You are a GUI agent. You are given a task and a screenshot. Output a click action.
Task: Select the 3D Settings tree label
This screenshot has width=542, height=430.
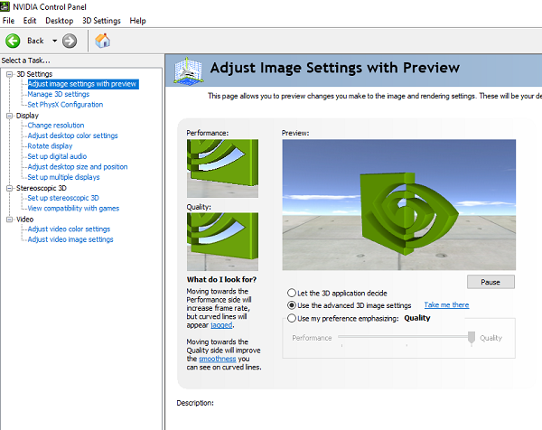tap(34, 74)
